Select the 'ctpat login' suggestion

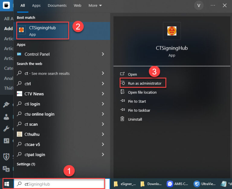pos(35,155)
